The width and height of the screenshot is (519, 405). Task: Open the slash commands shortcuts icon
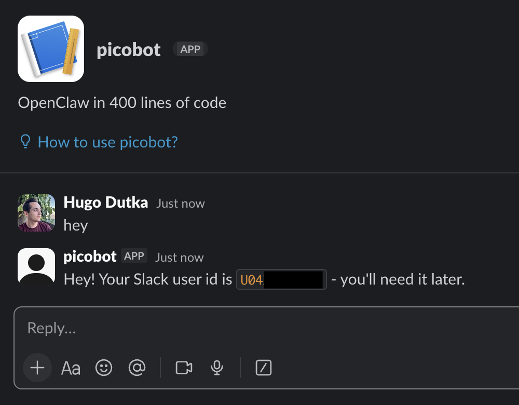(264, 368)
